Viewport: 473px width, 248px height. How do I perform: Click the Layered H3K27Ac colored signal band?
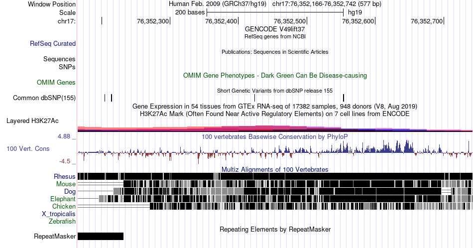[x=275, y=129]
